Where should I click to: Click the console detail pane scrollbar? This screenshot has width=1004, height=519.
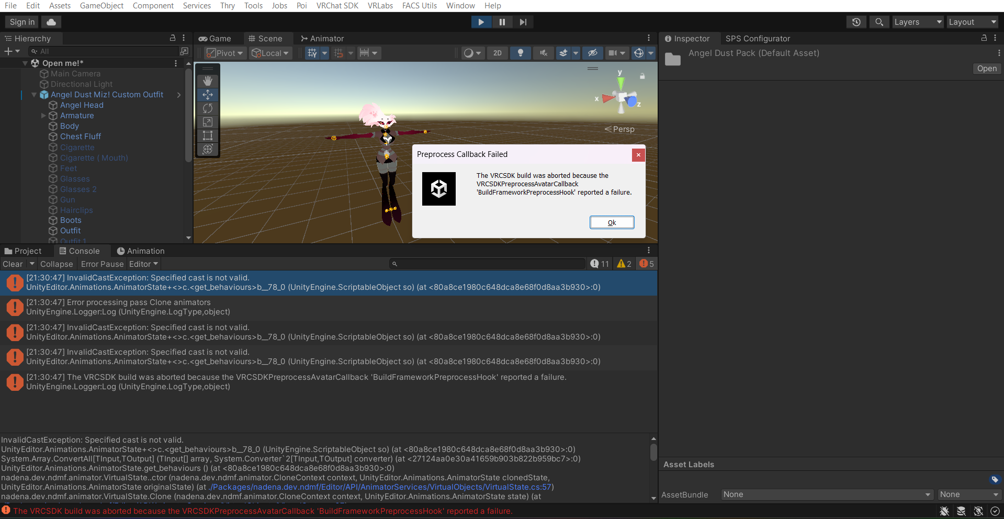(x=653, y=452)
